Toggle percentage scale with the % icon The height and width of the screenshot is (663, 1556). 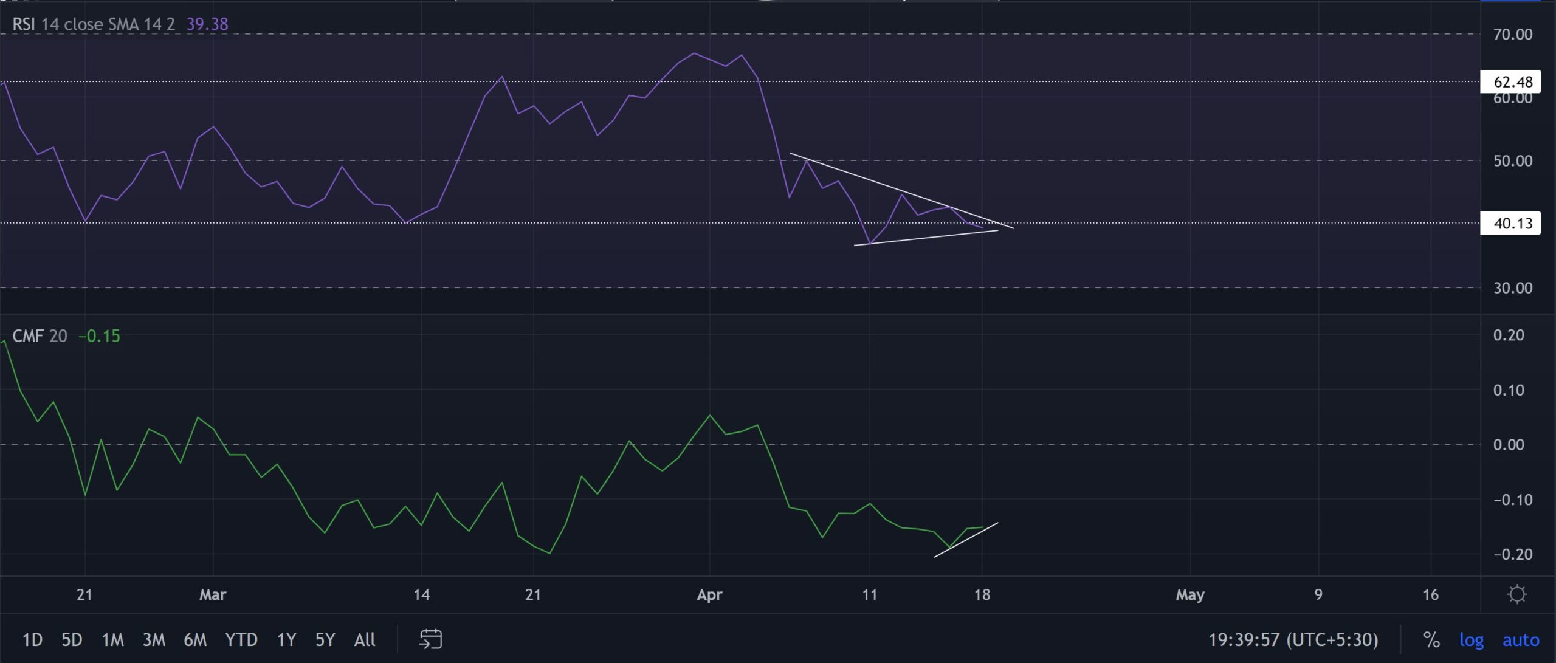tap(1431, 640)
